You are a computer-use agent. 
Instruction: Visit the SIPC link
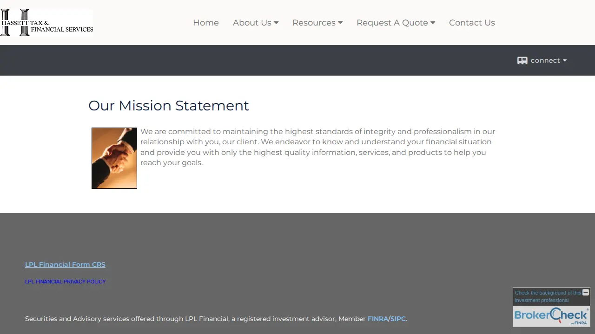(x=398, y=319)
